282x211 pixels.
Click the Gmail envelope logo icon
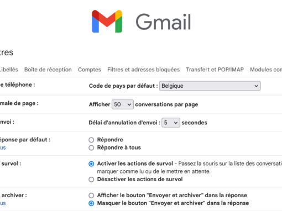click(x=107, y=22)
